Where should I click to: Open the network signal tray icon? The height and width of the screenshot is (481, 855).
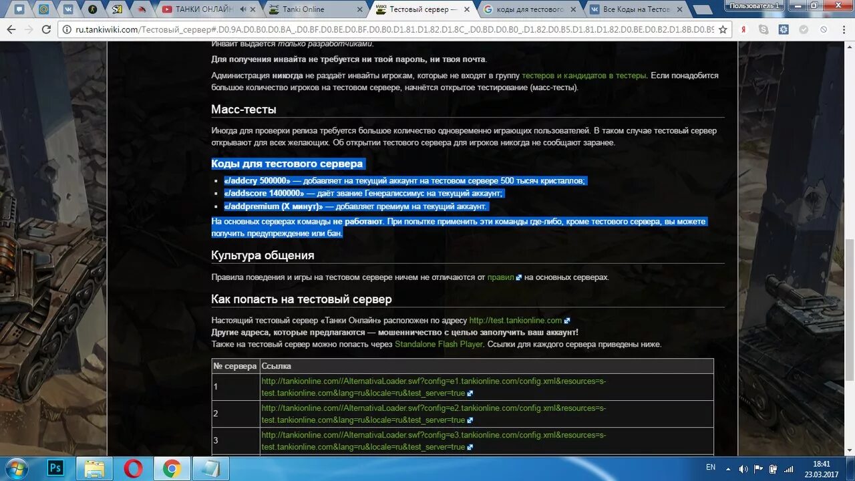[790, 468]
